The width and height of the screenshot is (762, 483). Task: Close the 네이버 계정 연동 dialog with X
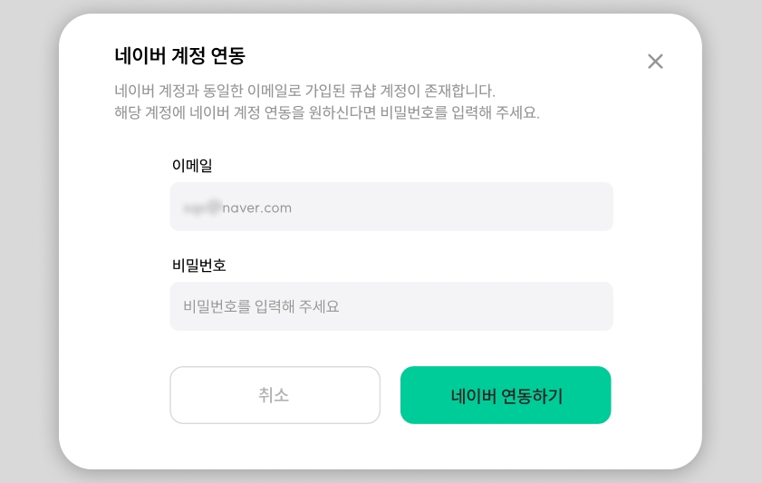tap(655, 61)
